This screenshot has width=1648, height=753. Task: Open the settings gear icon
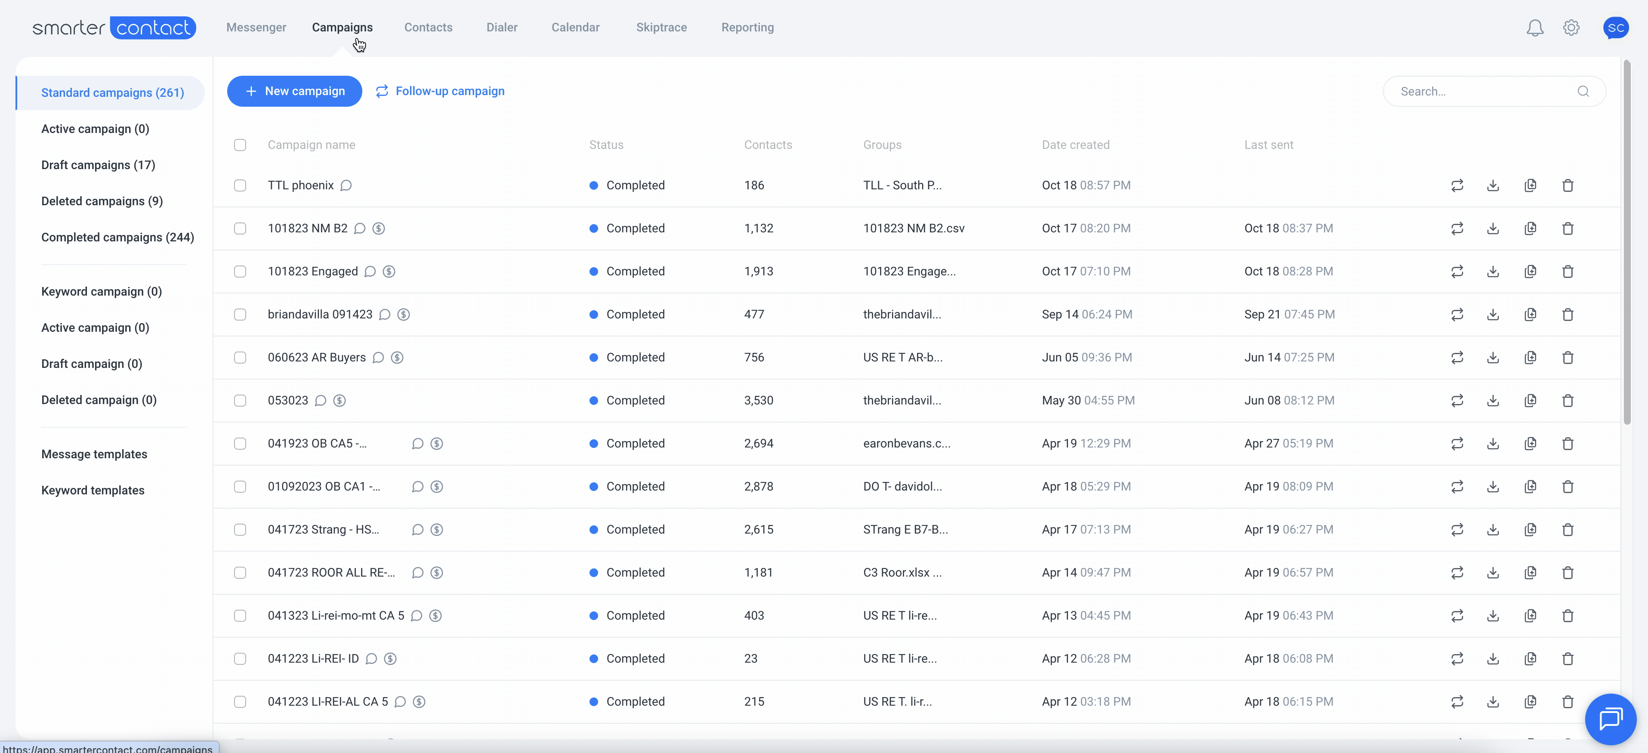[1571, 28]
